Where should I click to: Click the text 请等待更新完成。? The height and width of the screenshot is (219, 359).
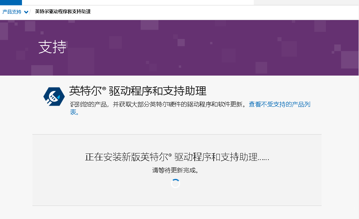(x=175, y=170)
